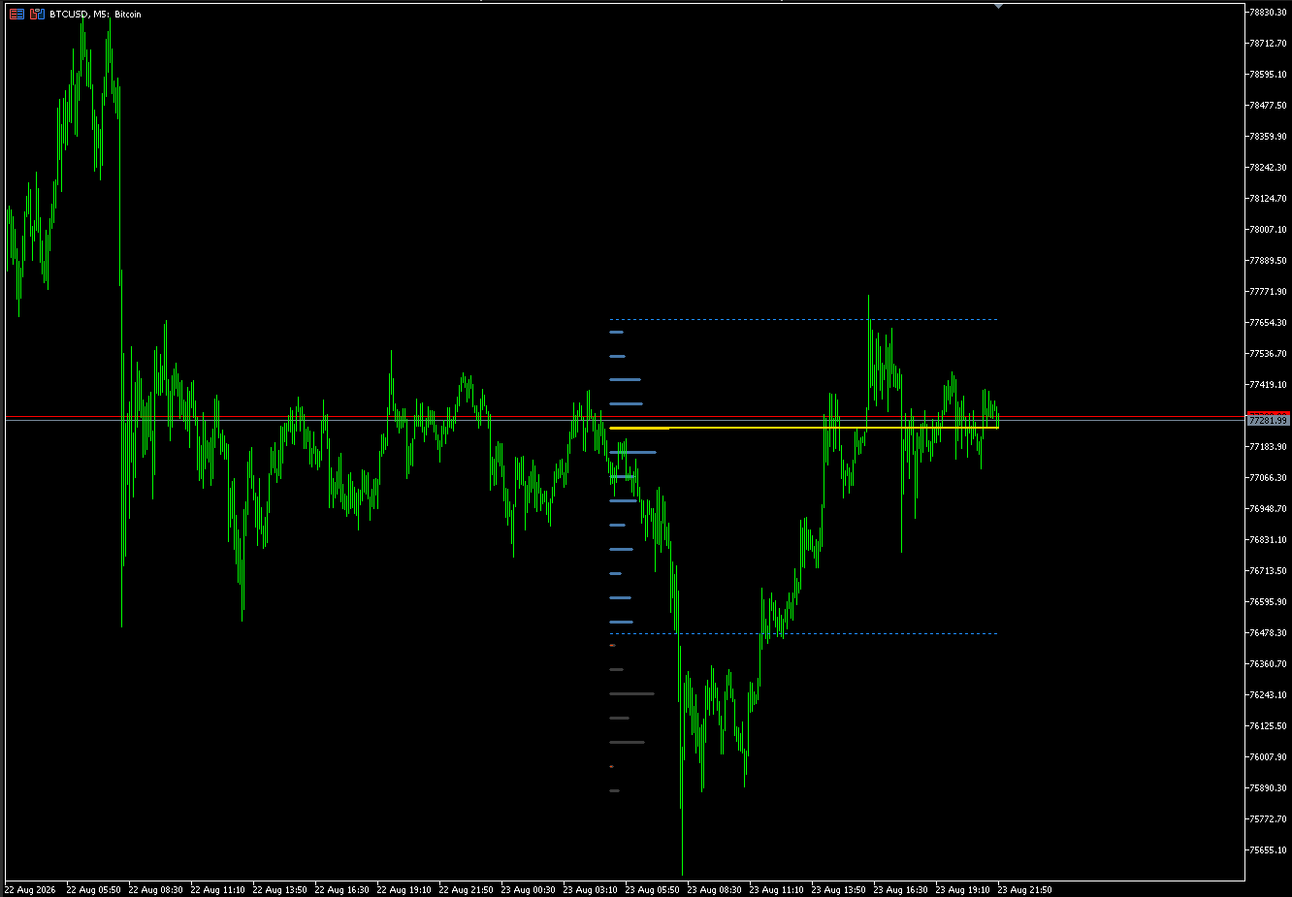Click the 23 Aug 11:10 time label
Viewport: 1292px width, 897px height.
(776, 889)
